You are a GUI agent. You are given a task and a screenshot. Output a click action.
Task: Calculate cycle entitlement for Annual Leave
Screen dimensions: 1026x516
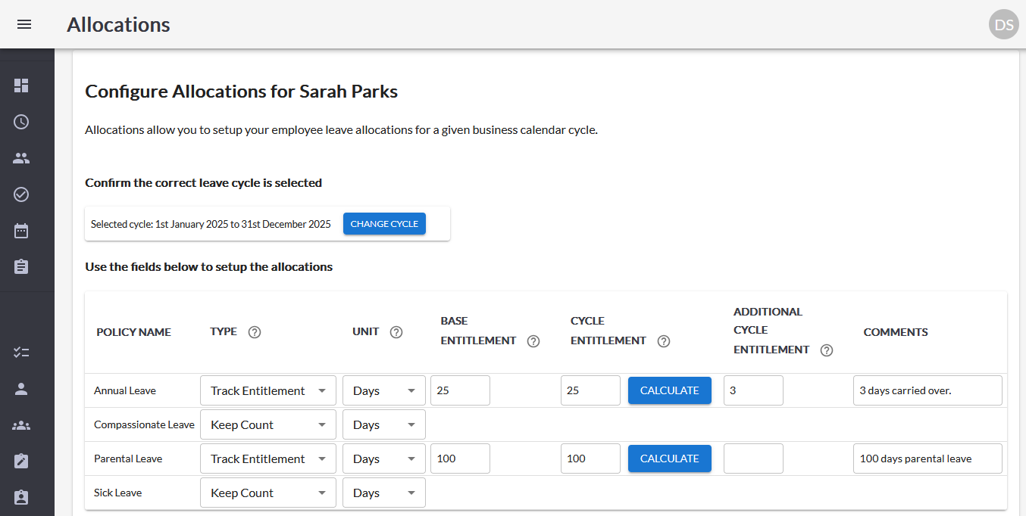click(x=669, y=390)
